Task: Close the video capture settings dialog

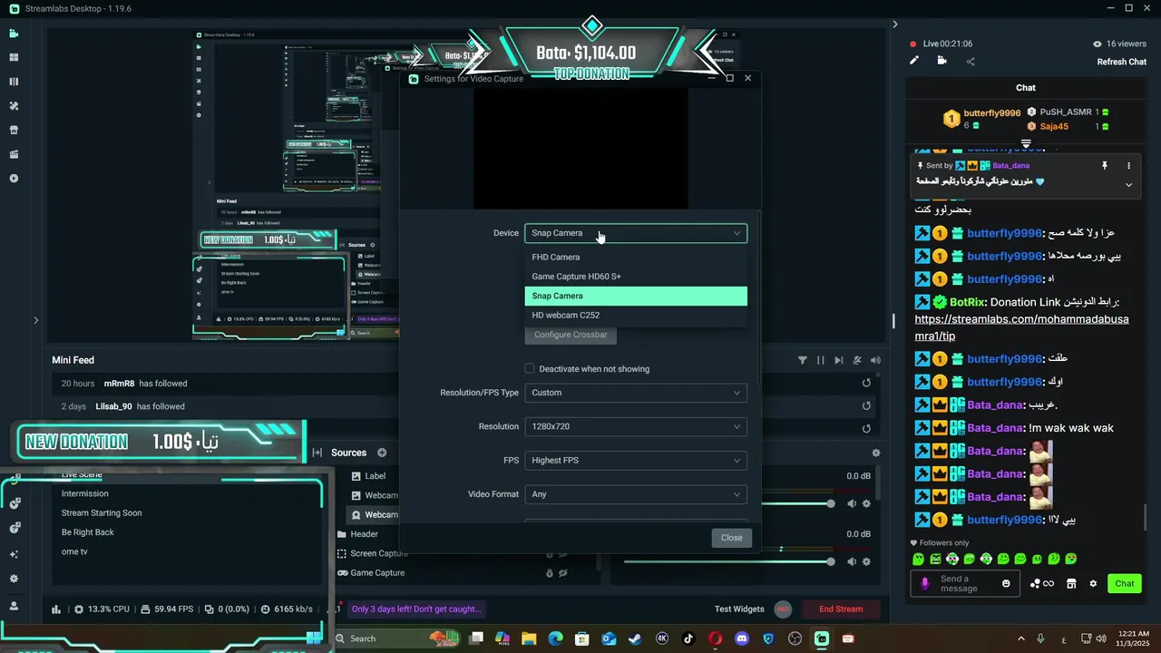Action: 731,538
